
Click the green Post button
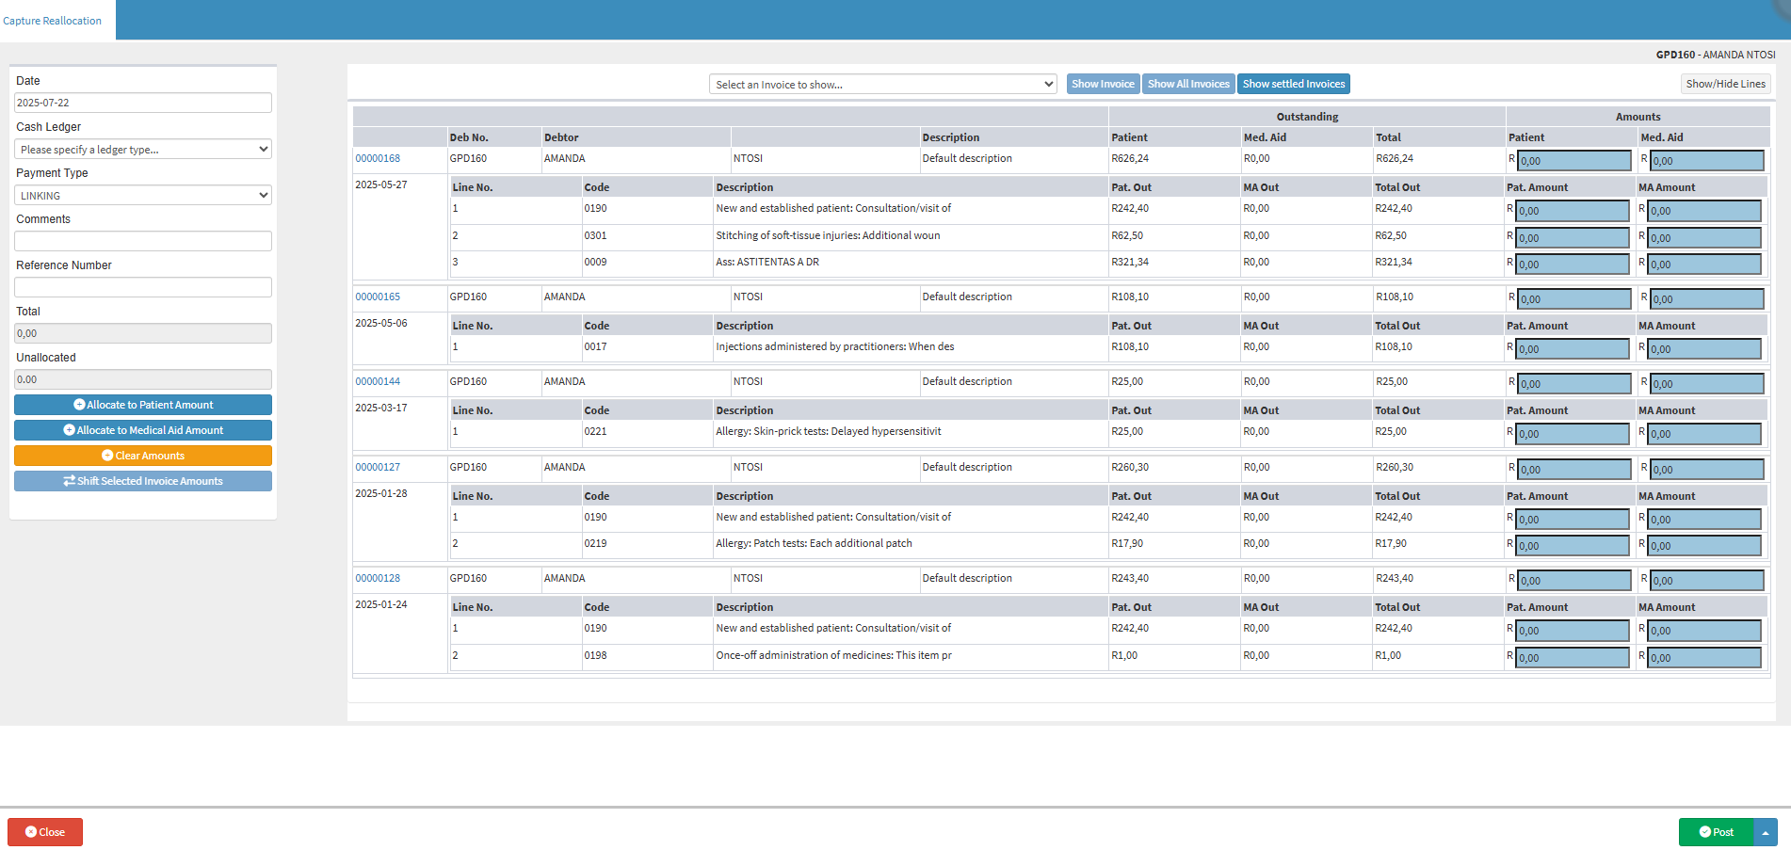click(1716, 832)
